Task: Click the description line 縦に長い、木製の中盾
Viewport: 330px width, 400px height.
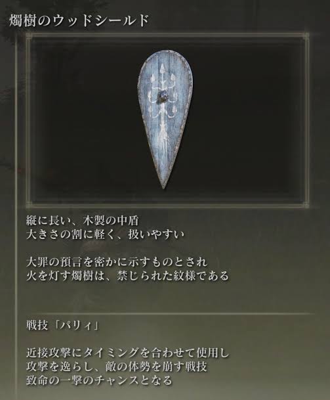Action: pos(82,221)
